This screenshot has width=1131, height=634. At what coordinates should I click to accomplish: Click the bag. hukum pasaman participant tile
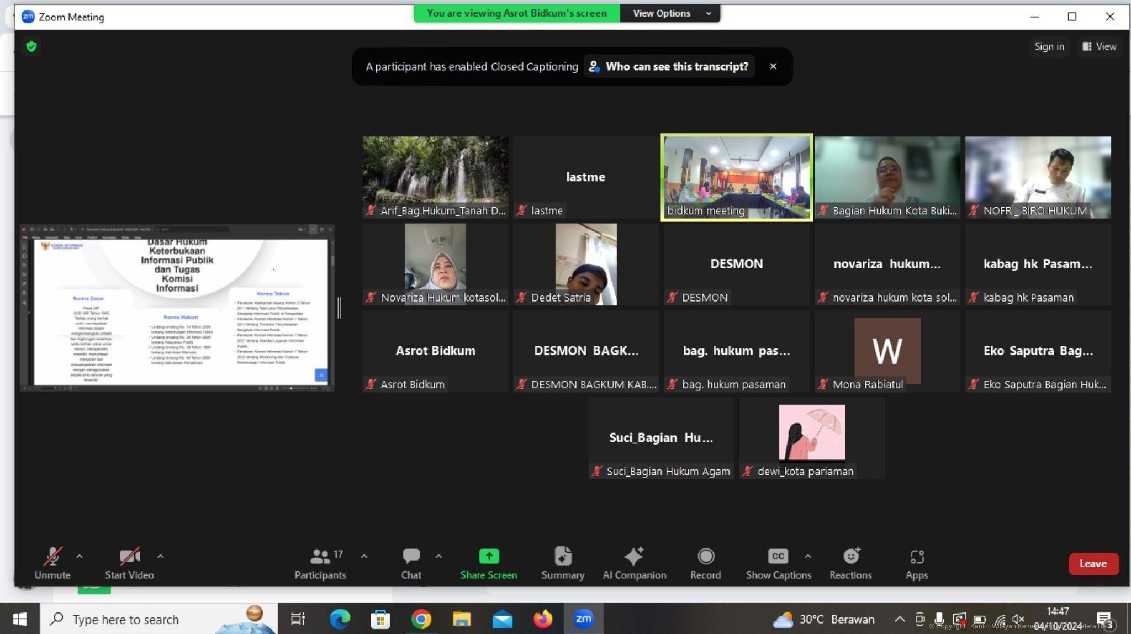pos(737,351)
